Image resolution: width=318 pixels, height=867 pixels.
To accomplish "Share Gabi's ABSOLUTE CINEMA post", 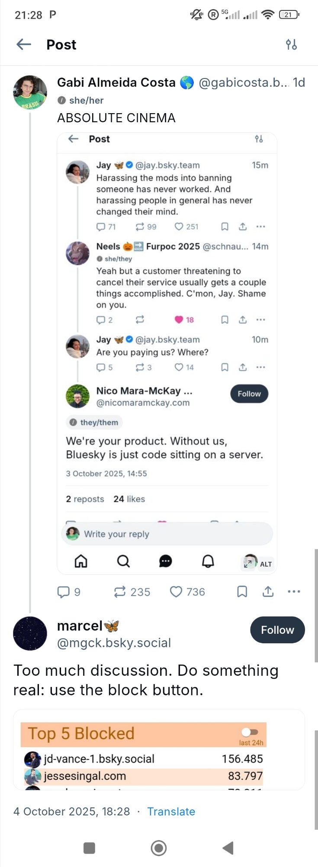I will pyautogui.click(x=268, y=592).
